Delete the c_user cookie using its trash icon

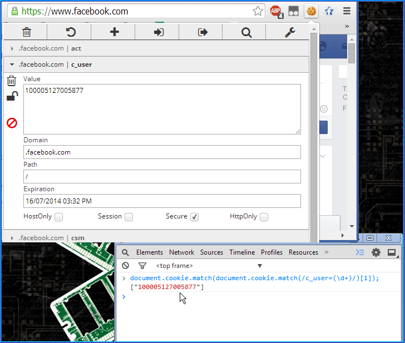11,81
